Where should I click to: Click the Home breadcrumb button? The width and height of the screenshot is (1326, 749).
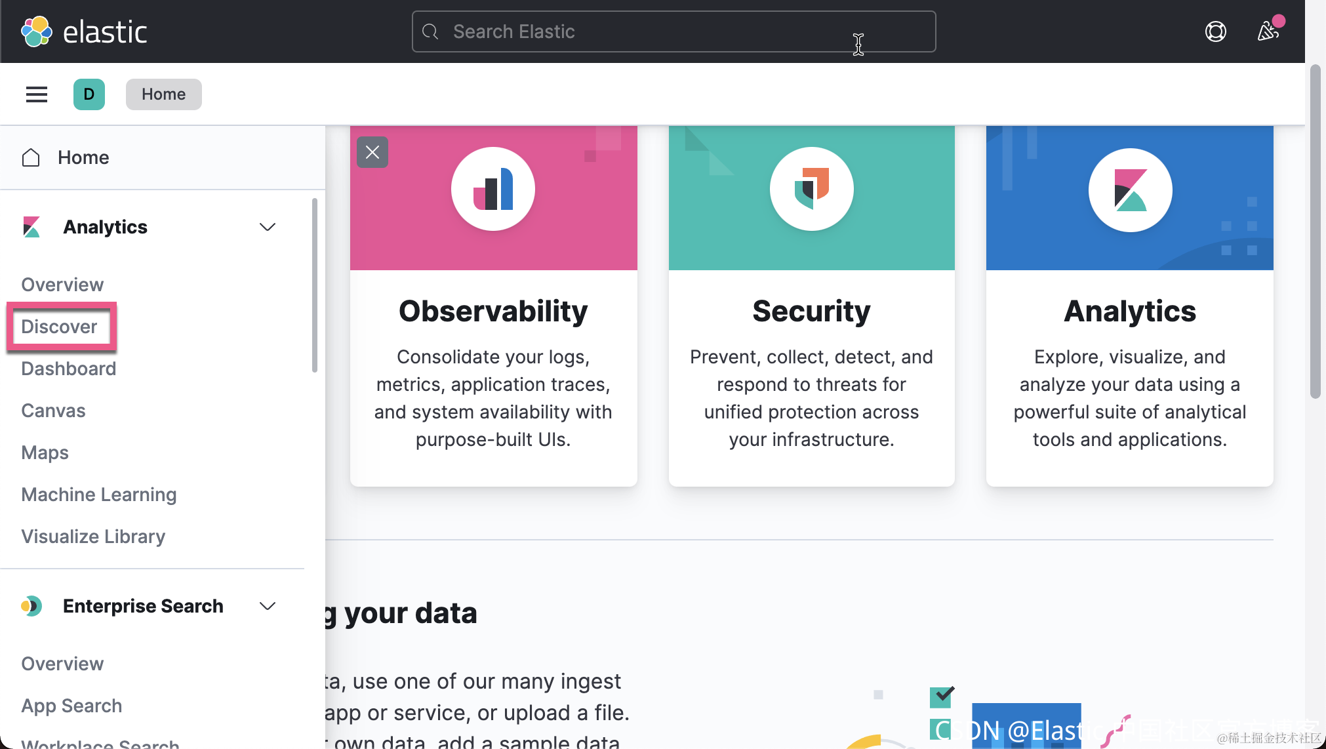(163, 94)
